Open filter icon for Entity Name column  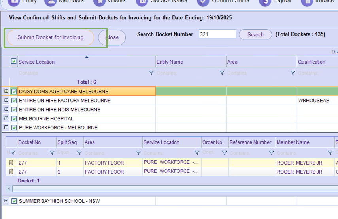(222, 73)
